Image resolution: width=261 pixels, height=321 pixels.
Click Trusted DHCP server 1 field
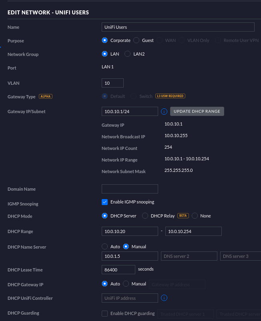[186, 314]
